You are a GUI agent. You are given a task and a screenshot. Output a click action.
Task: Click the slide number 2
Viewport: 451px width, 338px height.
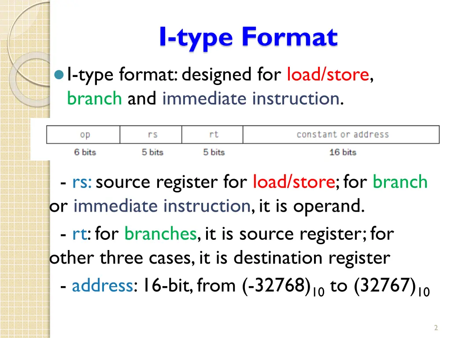(436, 327)
